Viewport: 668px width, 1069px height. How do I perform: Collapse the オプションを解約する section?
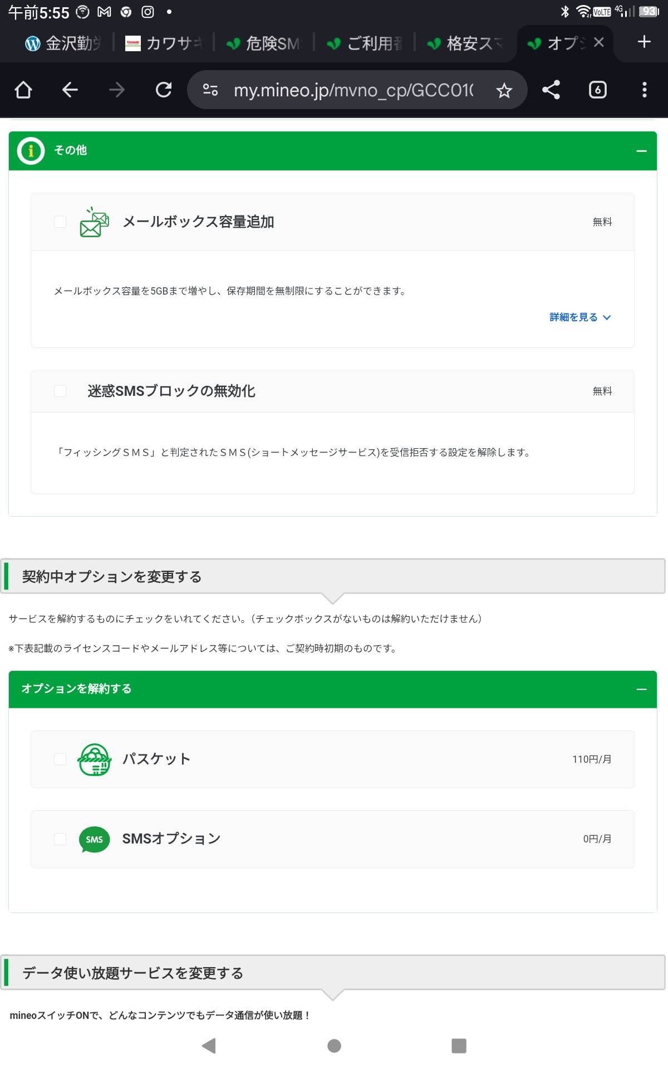click(641, 689)
